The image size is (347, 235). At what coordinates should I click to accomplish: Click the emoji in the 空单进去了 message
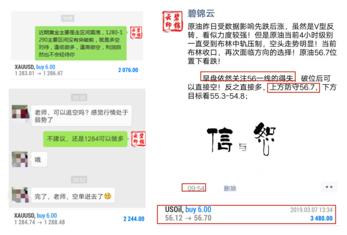tap(108, 196)
